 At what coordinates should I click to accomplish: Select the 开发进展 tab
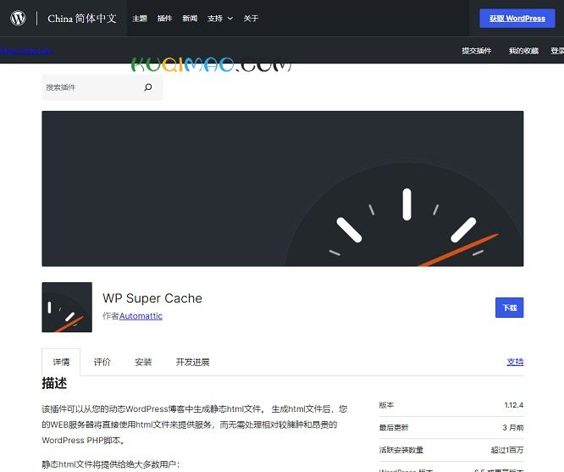click(192, 362)
